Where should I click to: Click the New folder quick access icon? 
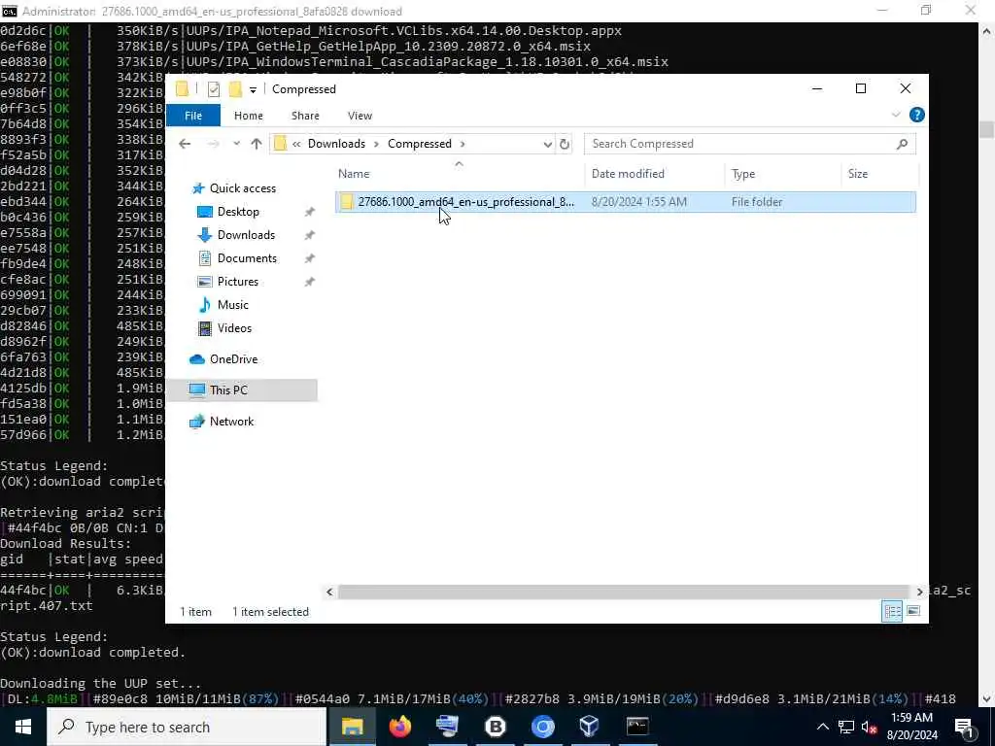point(235,89)
